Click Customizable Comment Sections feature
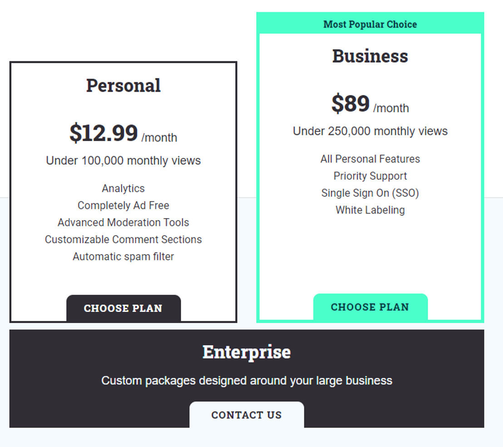 pos(123,239)
